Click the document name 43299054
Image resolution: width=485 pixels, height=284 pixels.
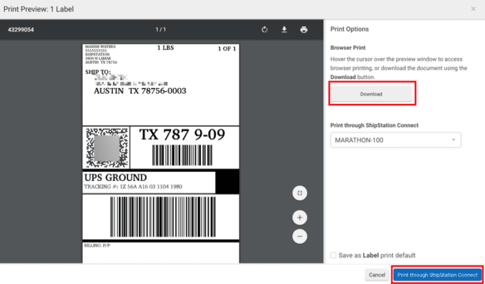click(x=21, y=30)
